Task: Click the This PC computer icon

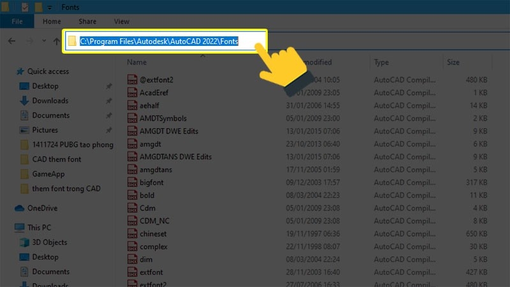Action: [19, 228]
